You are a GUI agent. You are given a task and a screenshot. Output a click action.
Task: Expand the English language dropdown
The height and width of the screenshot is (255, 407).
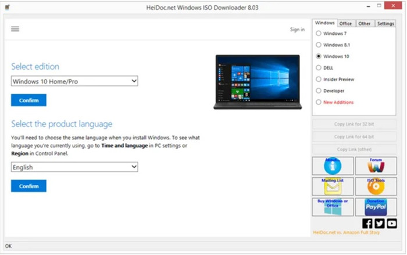coord(74,167)
